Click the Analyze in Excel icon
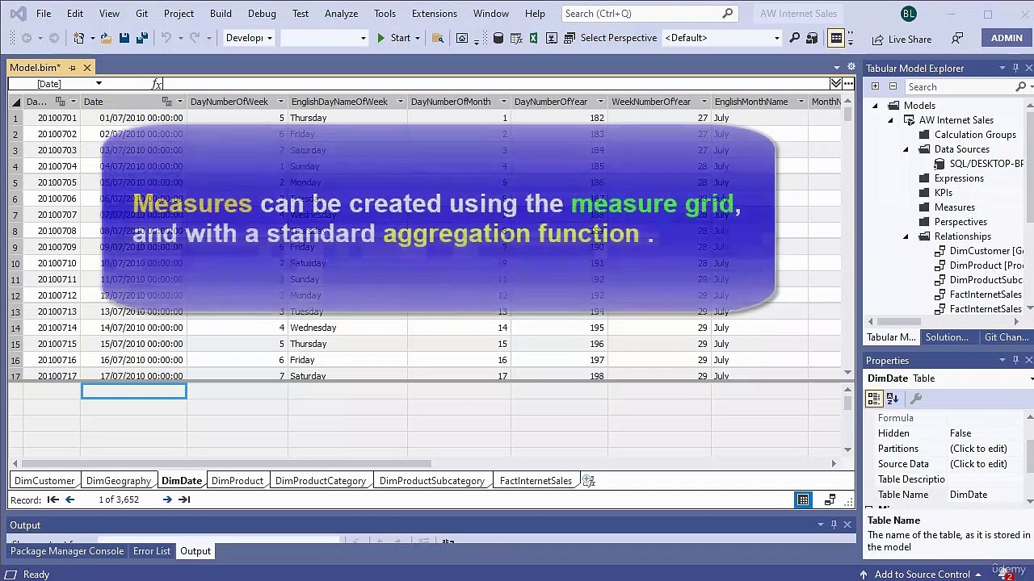Screen dimensions: 1034x581 (533, 38)
